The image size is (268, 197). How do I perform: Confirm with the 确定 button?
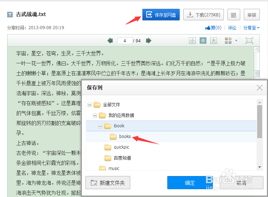coord(190,183)
